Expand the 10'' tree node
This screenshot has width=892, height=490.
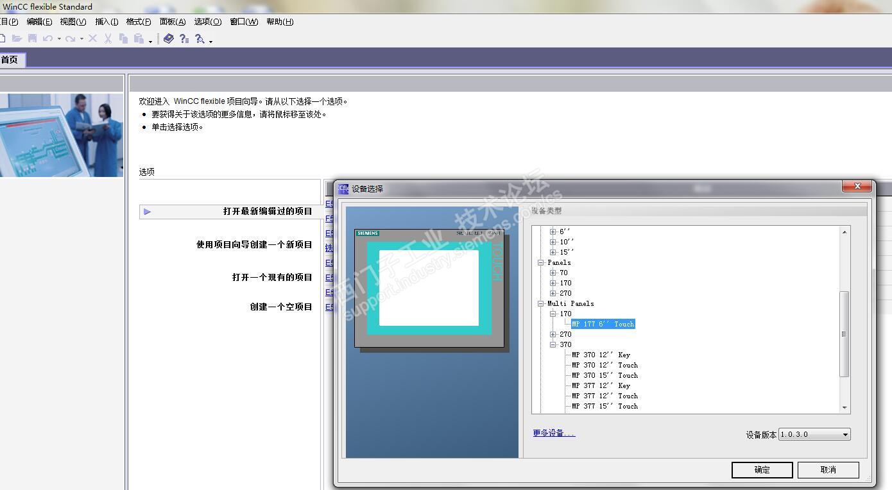pos(553,242)
